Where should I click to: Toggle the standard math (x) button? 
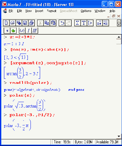(x=22, y=31)
